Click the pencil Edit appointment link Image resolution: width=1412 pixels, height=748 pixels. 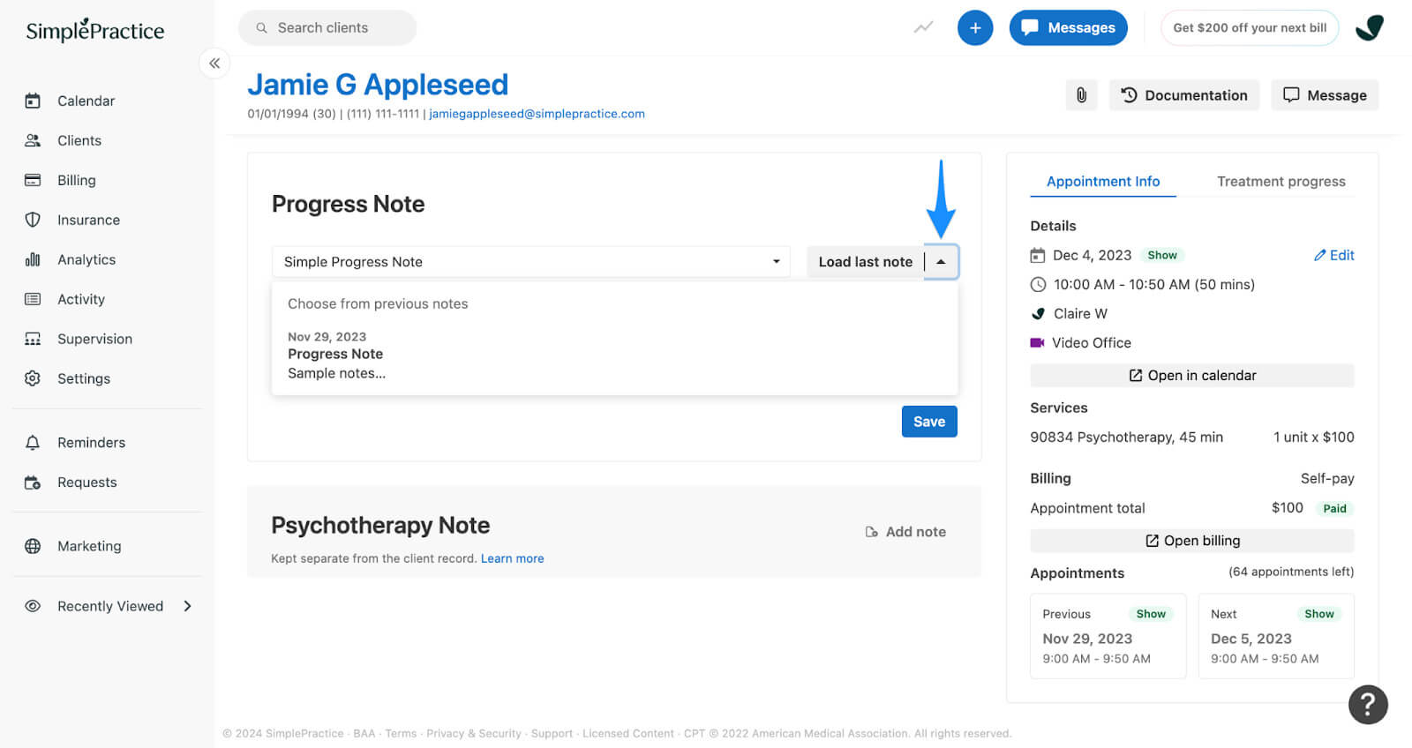pyautogui.click(x=1333, y=255)
